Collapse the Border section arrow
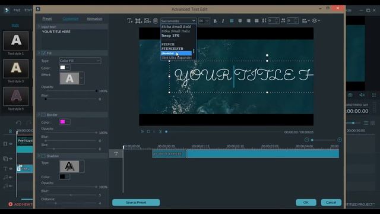Image resolution: width=380 pixels, height=214 pixels. click(x=39, y=115)
